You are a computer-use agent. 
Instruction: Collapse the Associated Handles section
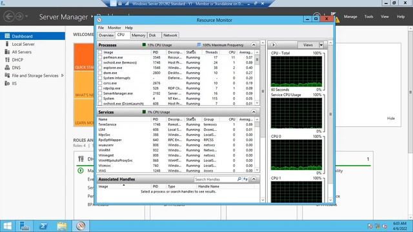point(254,179)
